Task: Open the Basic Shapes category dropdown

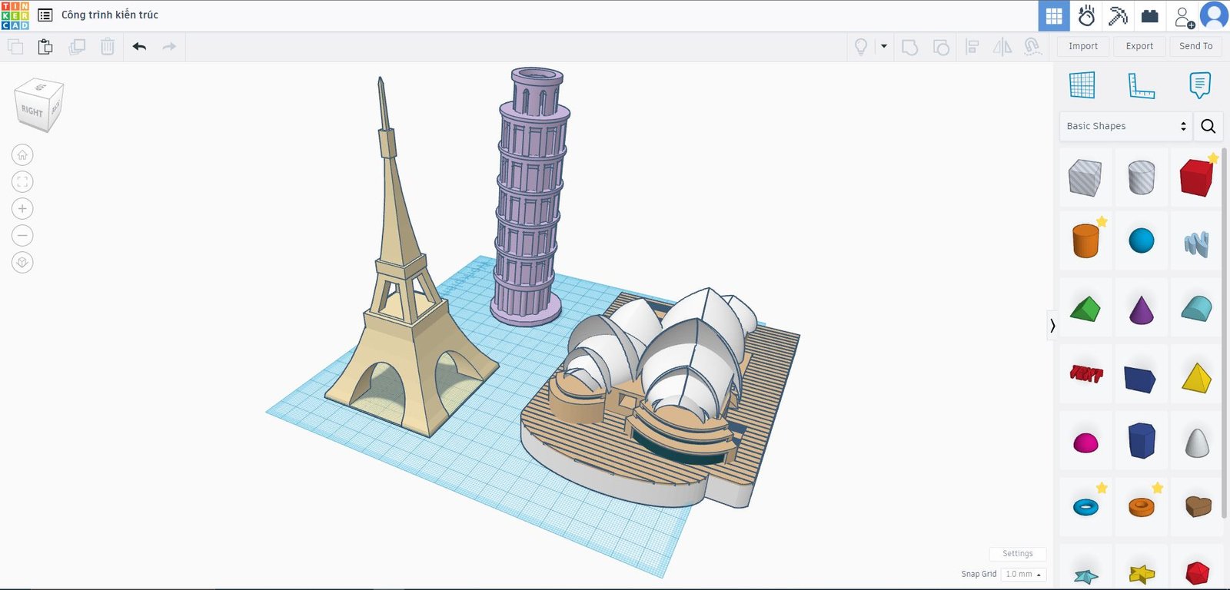Action: coord(1125,126)
